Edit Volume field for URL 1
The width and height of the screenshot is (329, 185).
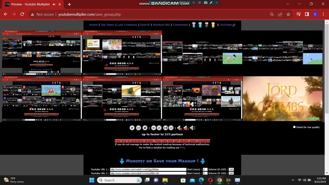(x=231, y=169)
